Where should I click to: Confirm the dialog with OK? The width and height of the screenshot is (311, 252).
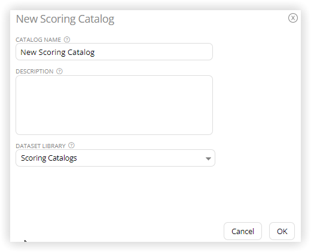pos(282,231)
